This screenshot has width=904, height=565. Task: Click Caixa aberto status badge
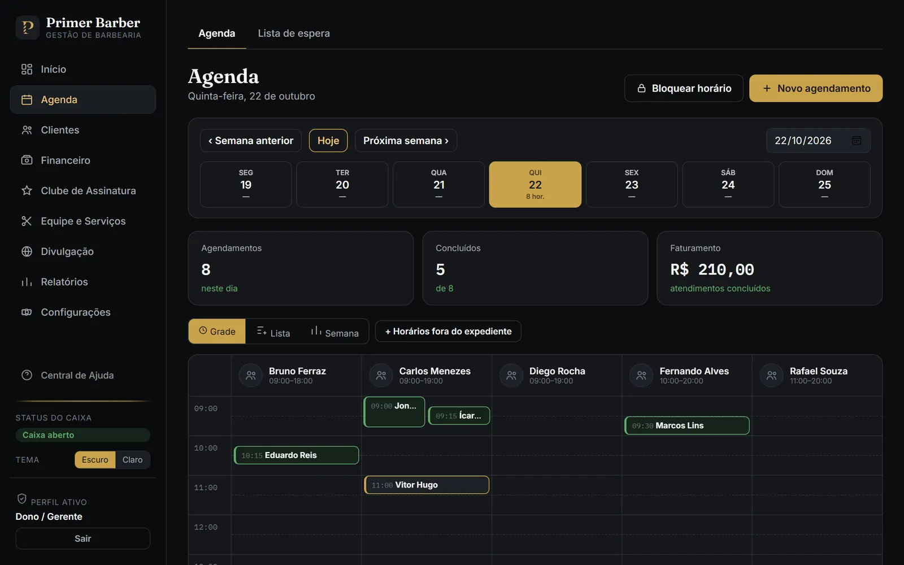click(82, 435)
